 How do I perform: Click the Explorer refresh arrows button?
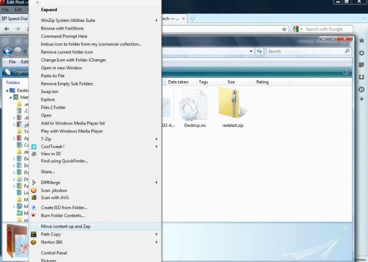coord(258,52)
